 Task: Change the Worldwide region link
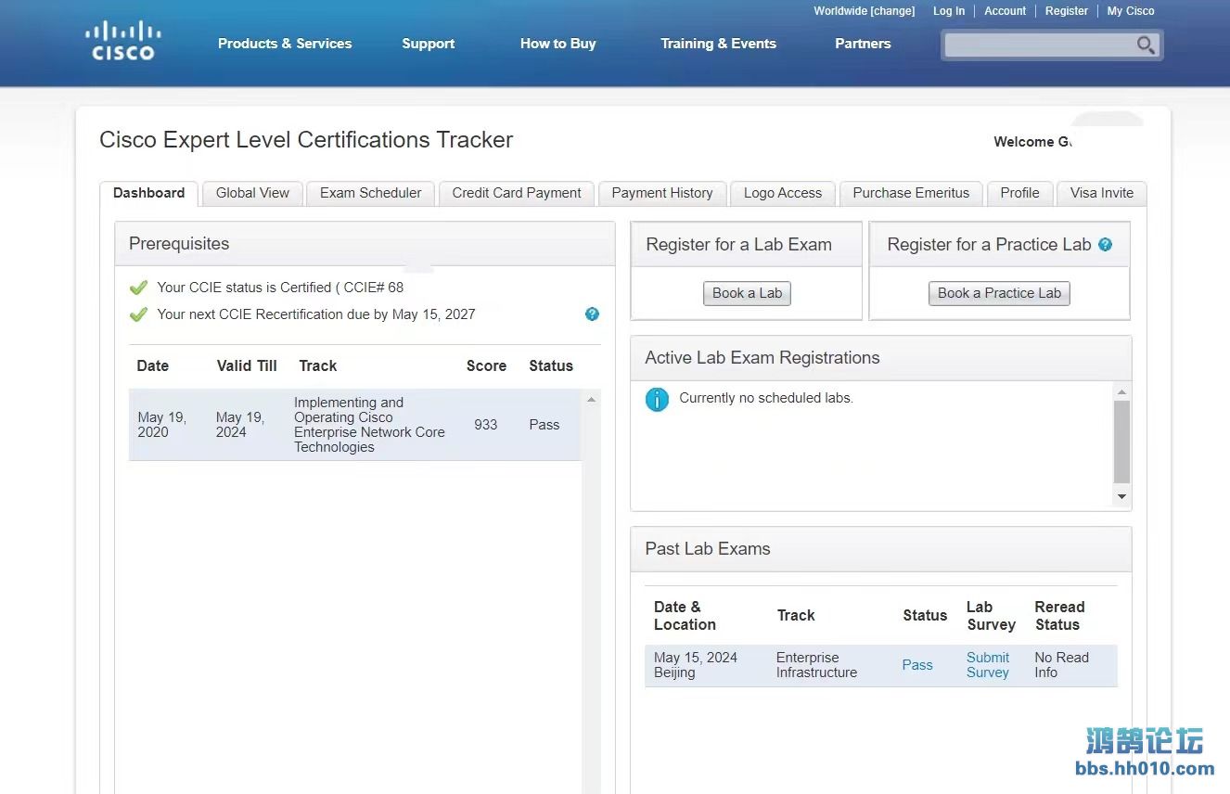point(865,11)
